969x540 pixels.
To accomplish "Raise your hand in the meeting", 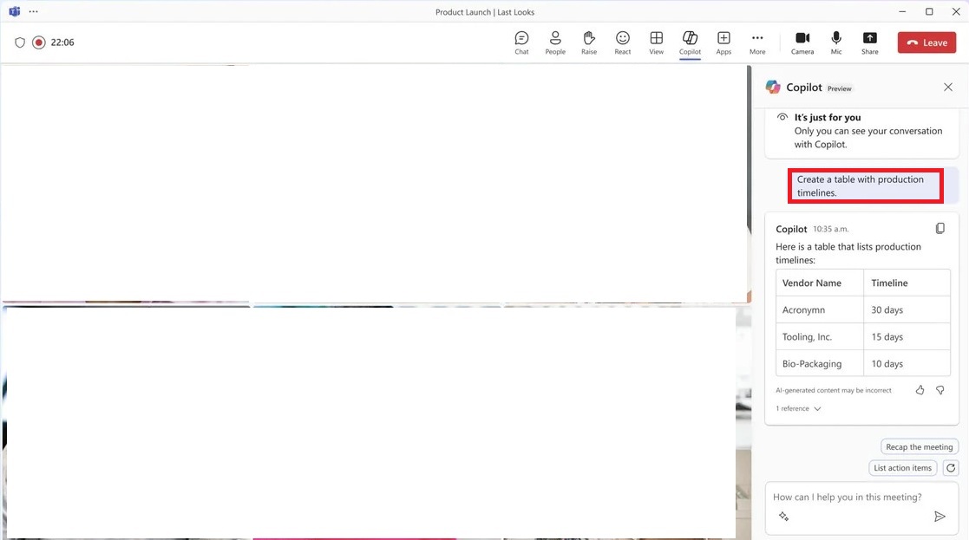I will coord(589,42).
